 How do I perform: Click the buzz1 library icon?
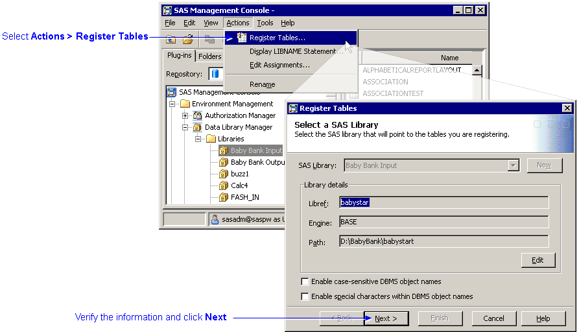pos(224,174)
